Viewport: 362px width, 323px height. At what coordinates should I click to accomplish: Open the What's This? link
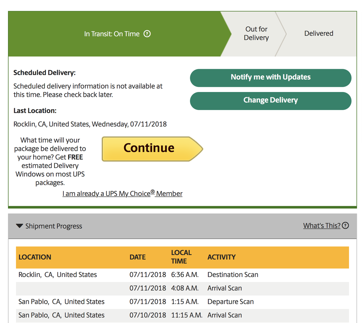[321, 226]
